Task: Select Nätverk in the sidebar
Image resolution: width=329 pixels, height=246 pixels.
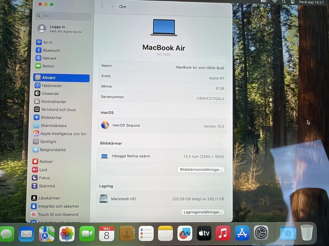Action: click(46, 58)
